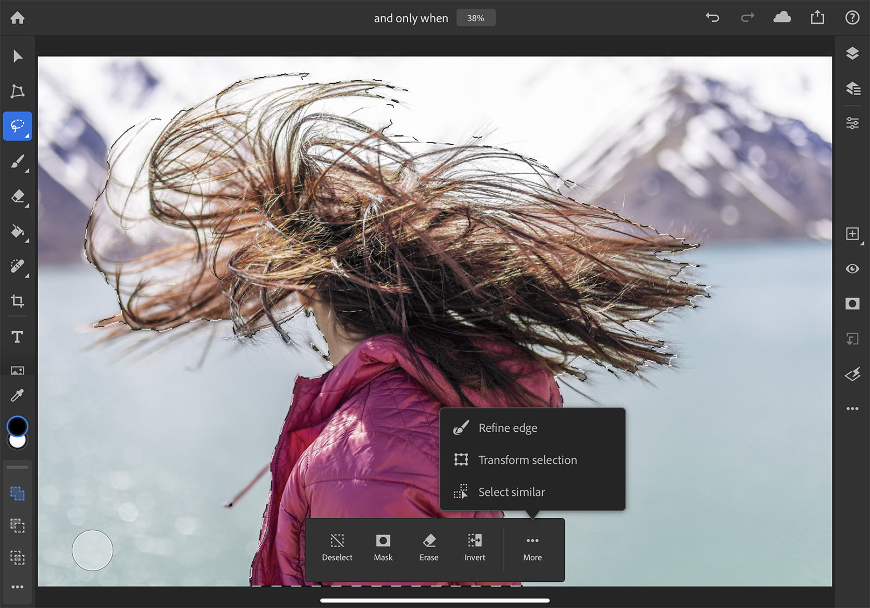Toggle layer visibility eye icon
This screenshot has height=608, width=870.
(x=852, y=269)
